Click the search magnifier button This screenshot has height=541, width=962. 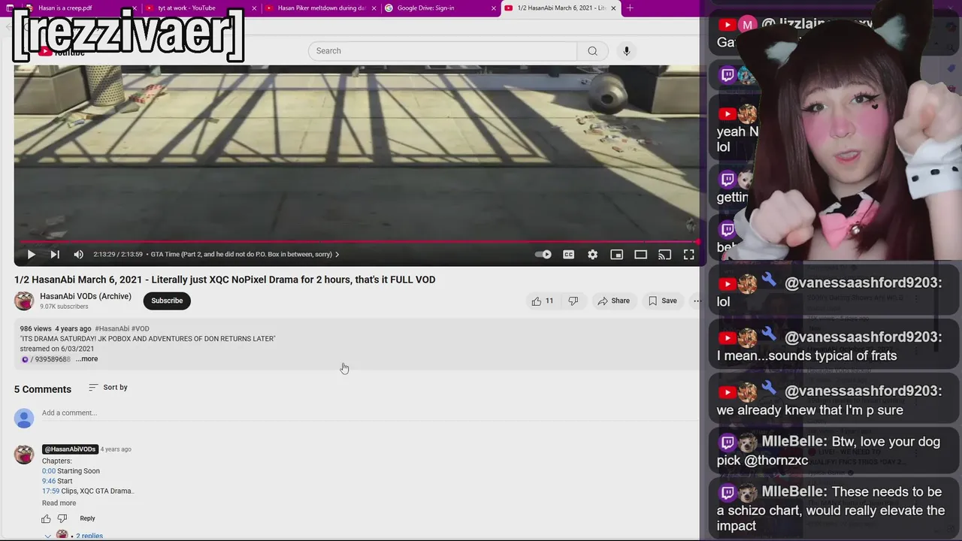pyautogui.click(x=593, y=51)
